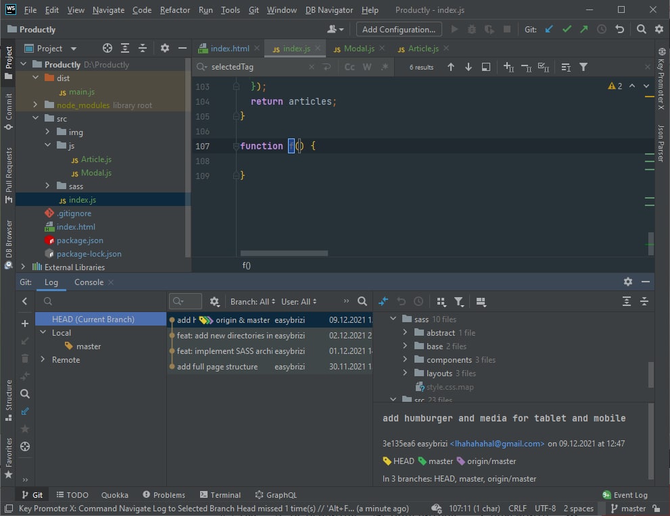Click the Add Configuration button
The height and width of the screenshot is (516, 670).
click(398, 30)
